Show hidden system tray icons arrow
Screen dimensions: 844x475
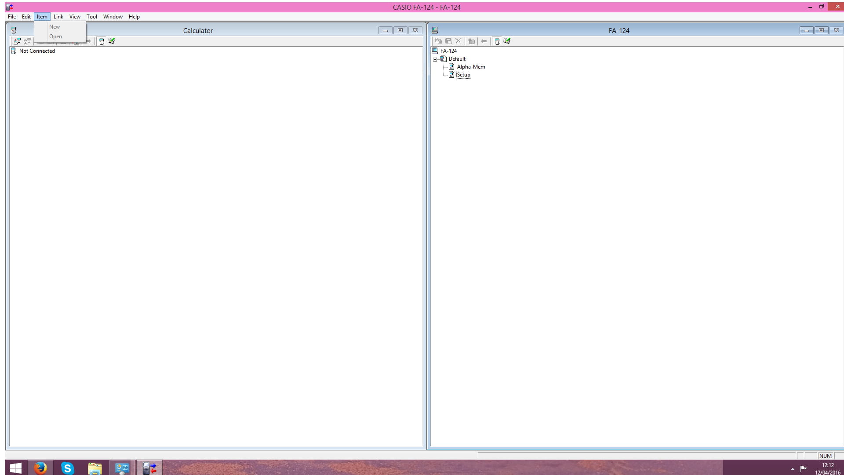(793, 469)
